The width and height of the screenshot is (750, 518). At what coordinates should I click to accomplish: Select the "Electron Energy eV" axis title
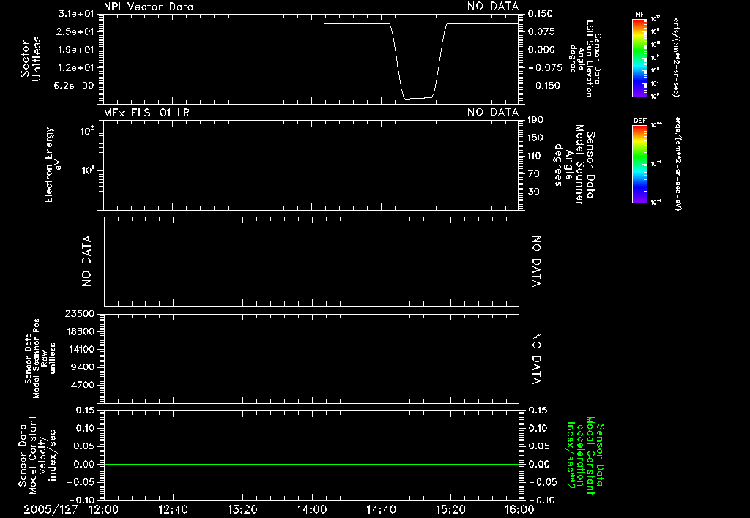(52, 165)
